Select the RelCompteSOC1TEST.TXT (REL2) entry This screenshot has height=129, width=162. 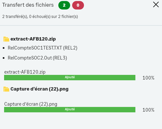42,48
